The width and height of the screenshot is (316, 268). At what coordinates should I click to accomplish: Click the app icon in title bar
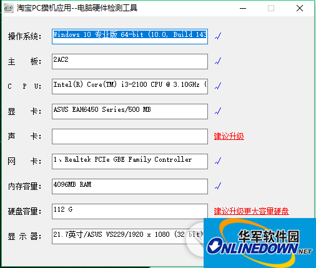(9, 8)
